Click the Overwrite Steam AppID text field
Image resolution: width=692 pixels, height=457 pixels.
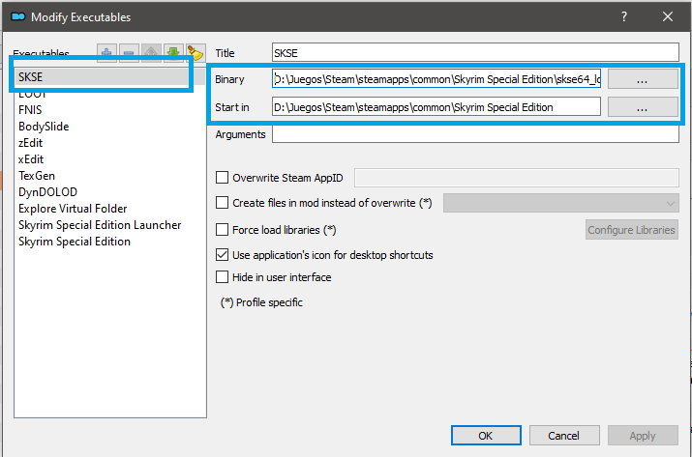coord(517,178)
